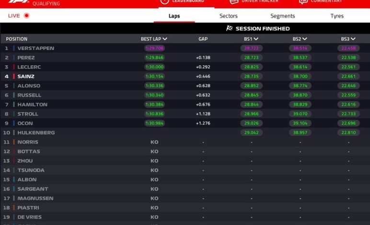Click the LIVE red dot indicator

[26, 15]
